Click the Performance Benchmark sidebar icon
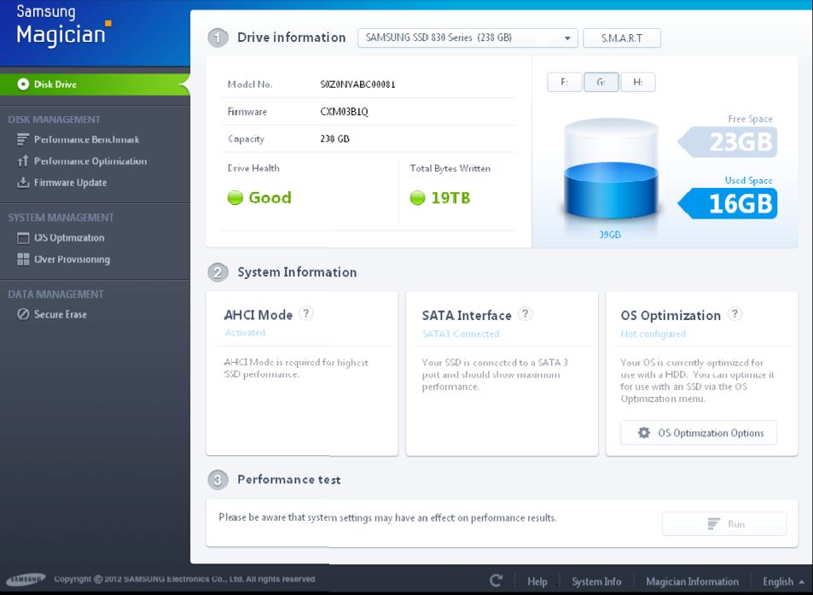The height and width of the screenshot is (595, 813). click(23, 139)
